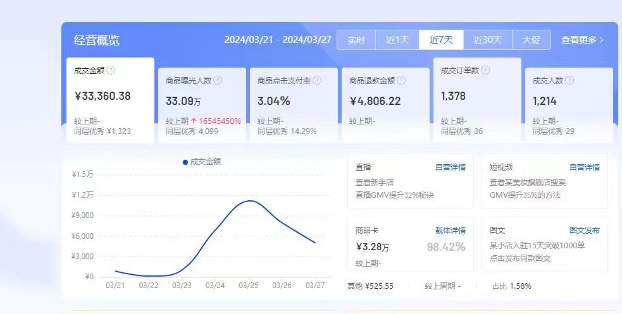Click the 98.42% share value
This screenshot has height=314, width=622.
(446, 247)
